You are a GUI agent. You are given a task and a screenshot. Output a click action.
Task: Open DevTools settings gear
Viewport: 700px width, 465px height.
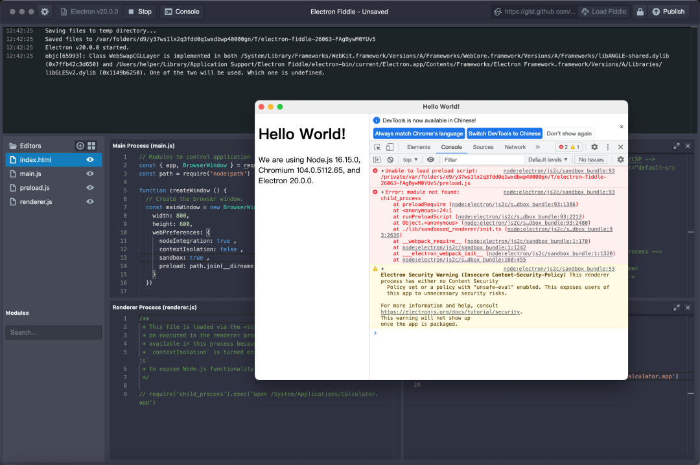594,147
